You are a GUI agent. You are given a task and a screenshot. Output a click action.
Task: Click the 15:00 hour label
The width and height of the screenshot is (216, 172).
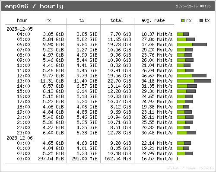(x=23, y=91)
